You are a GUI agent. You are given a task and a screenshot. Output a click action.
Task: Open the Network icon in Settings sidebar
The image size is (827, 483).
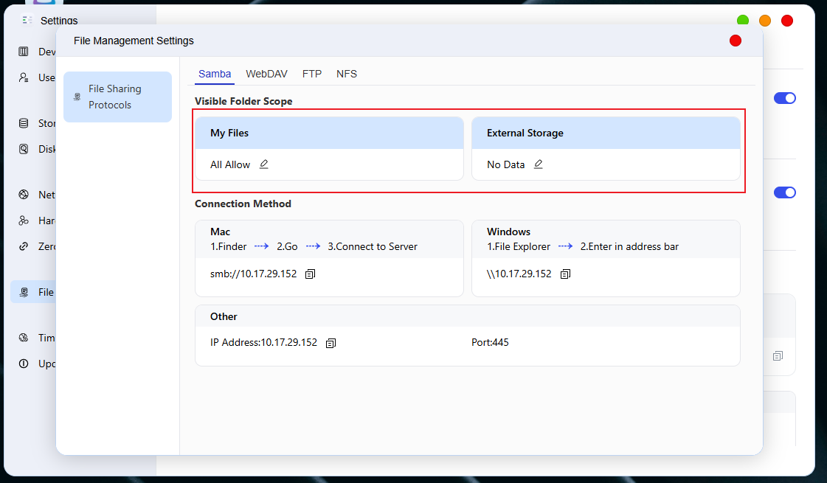point(24,195)
